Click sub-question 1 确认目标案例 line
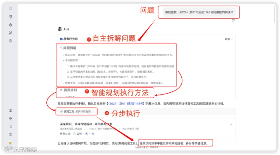This screenshot has width=280, height=155. [122, 66]
